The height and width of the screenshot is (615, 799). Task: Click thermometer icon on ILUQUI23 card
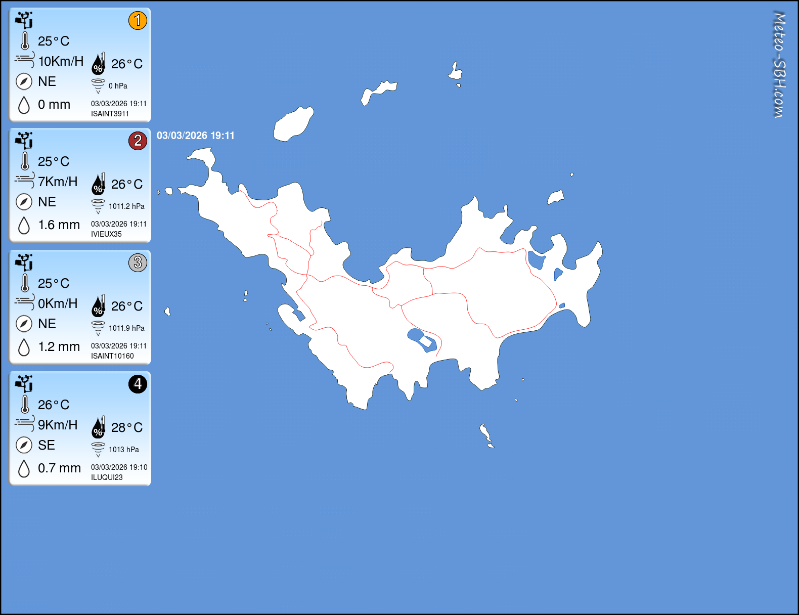coord(25,405)
